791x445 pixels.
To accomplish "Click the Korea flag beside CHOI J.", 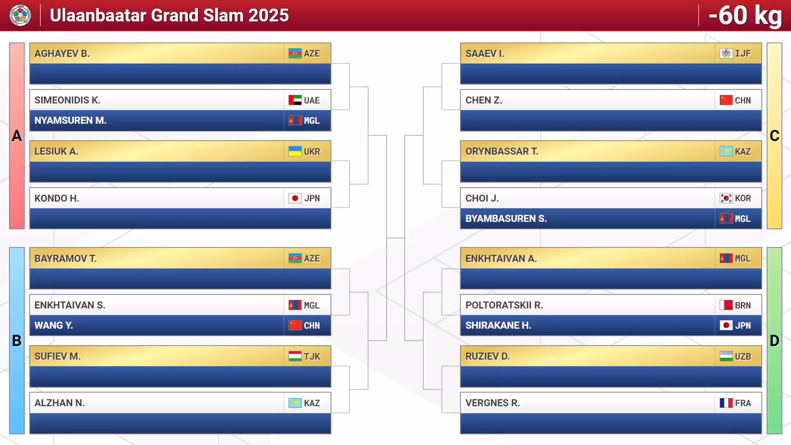I will point(726,198).
